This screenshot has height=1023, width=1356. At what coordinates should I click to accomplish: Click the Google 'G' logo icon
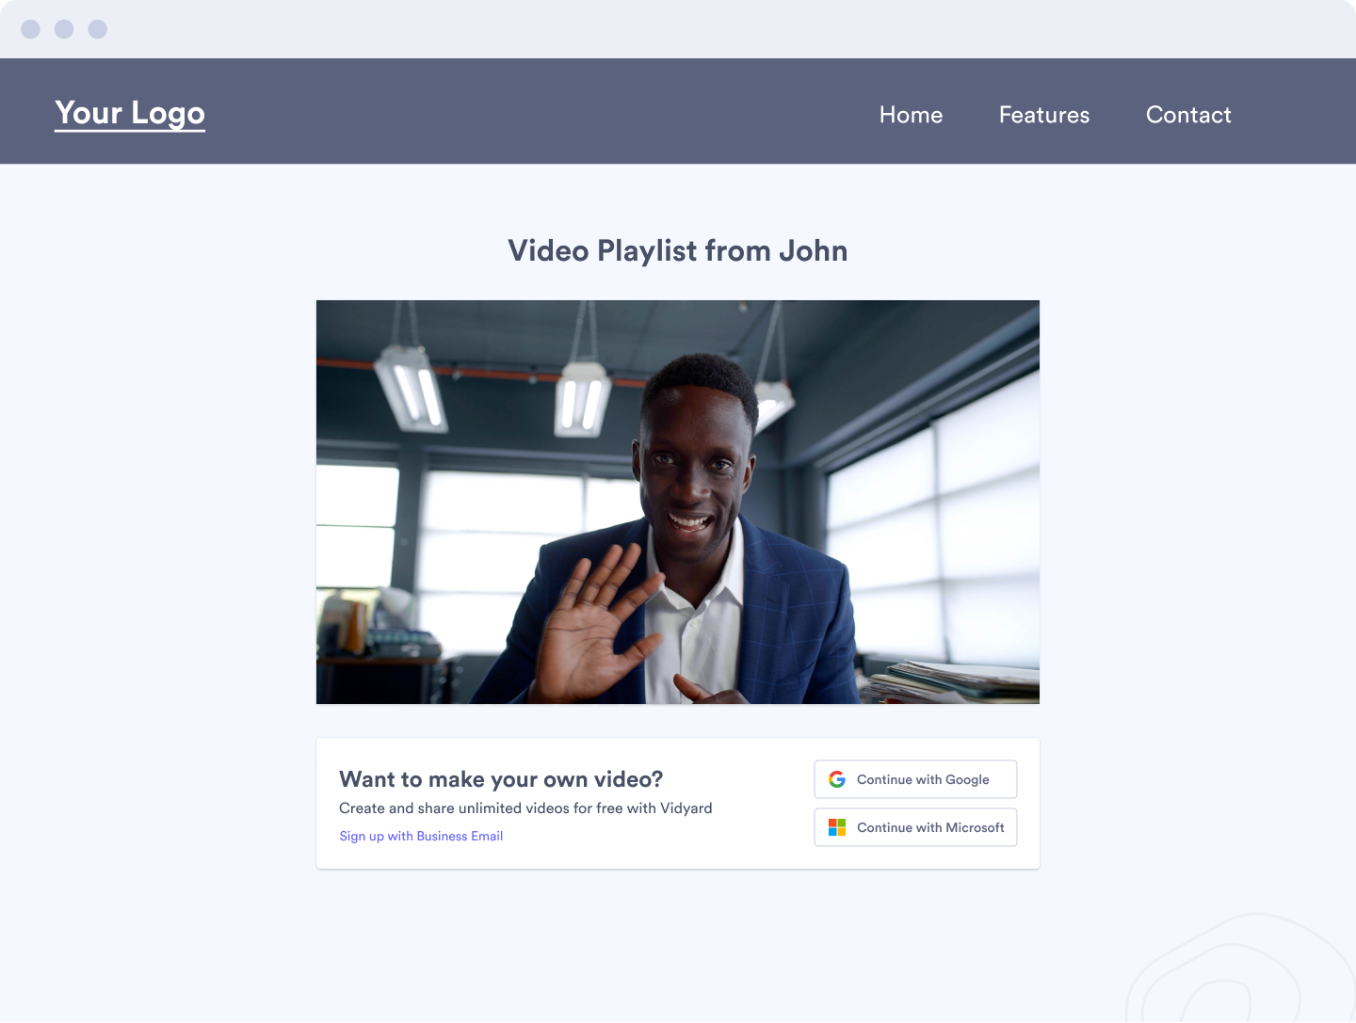[836, 779]
